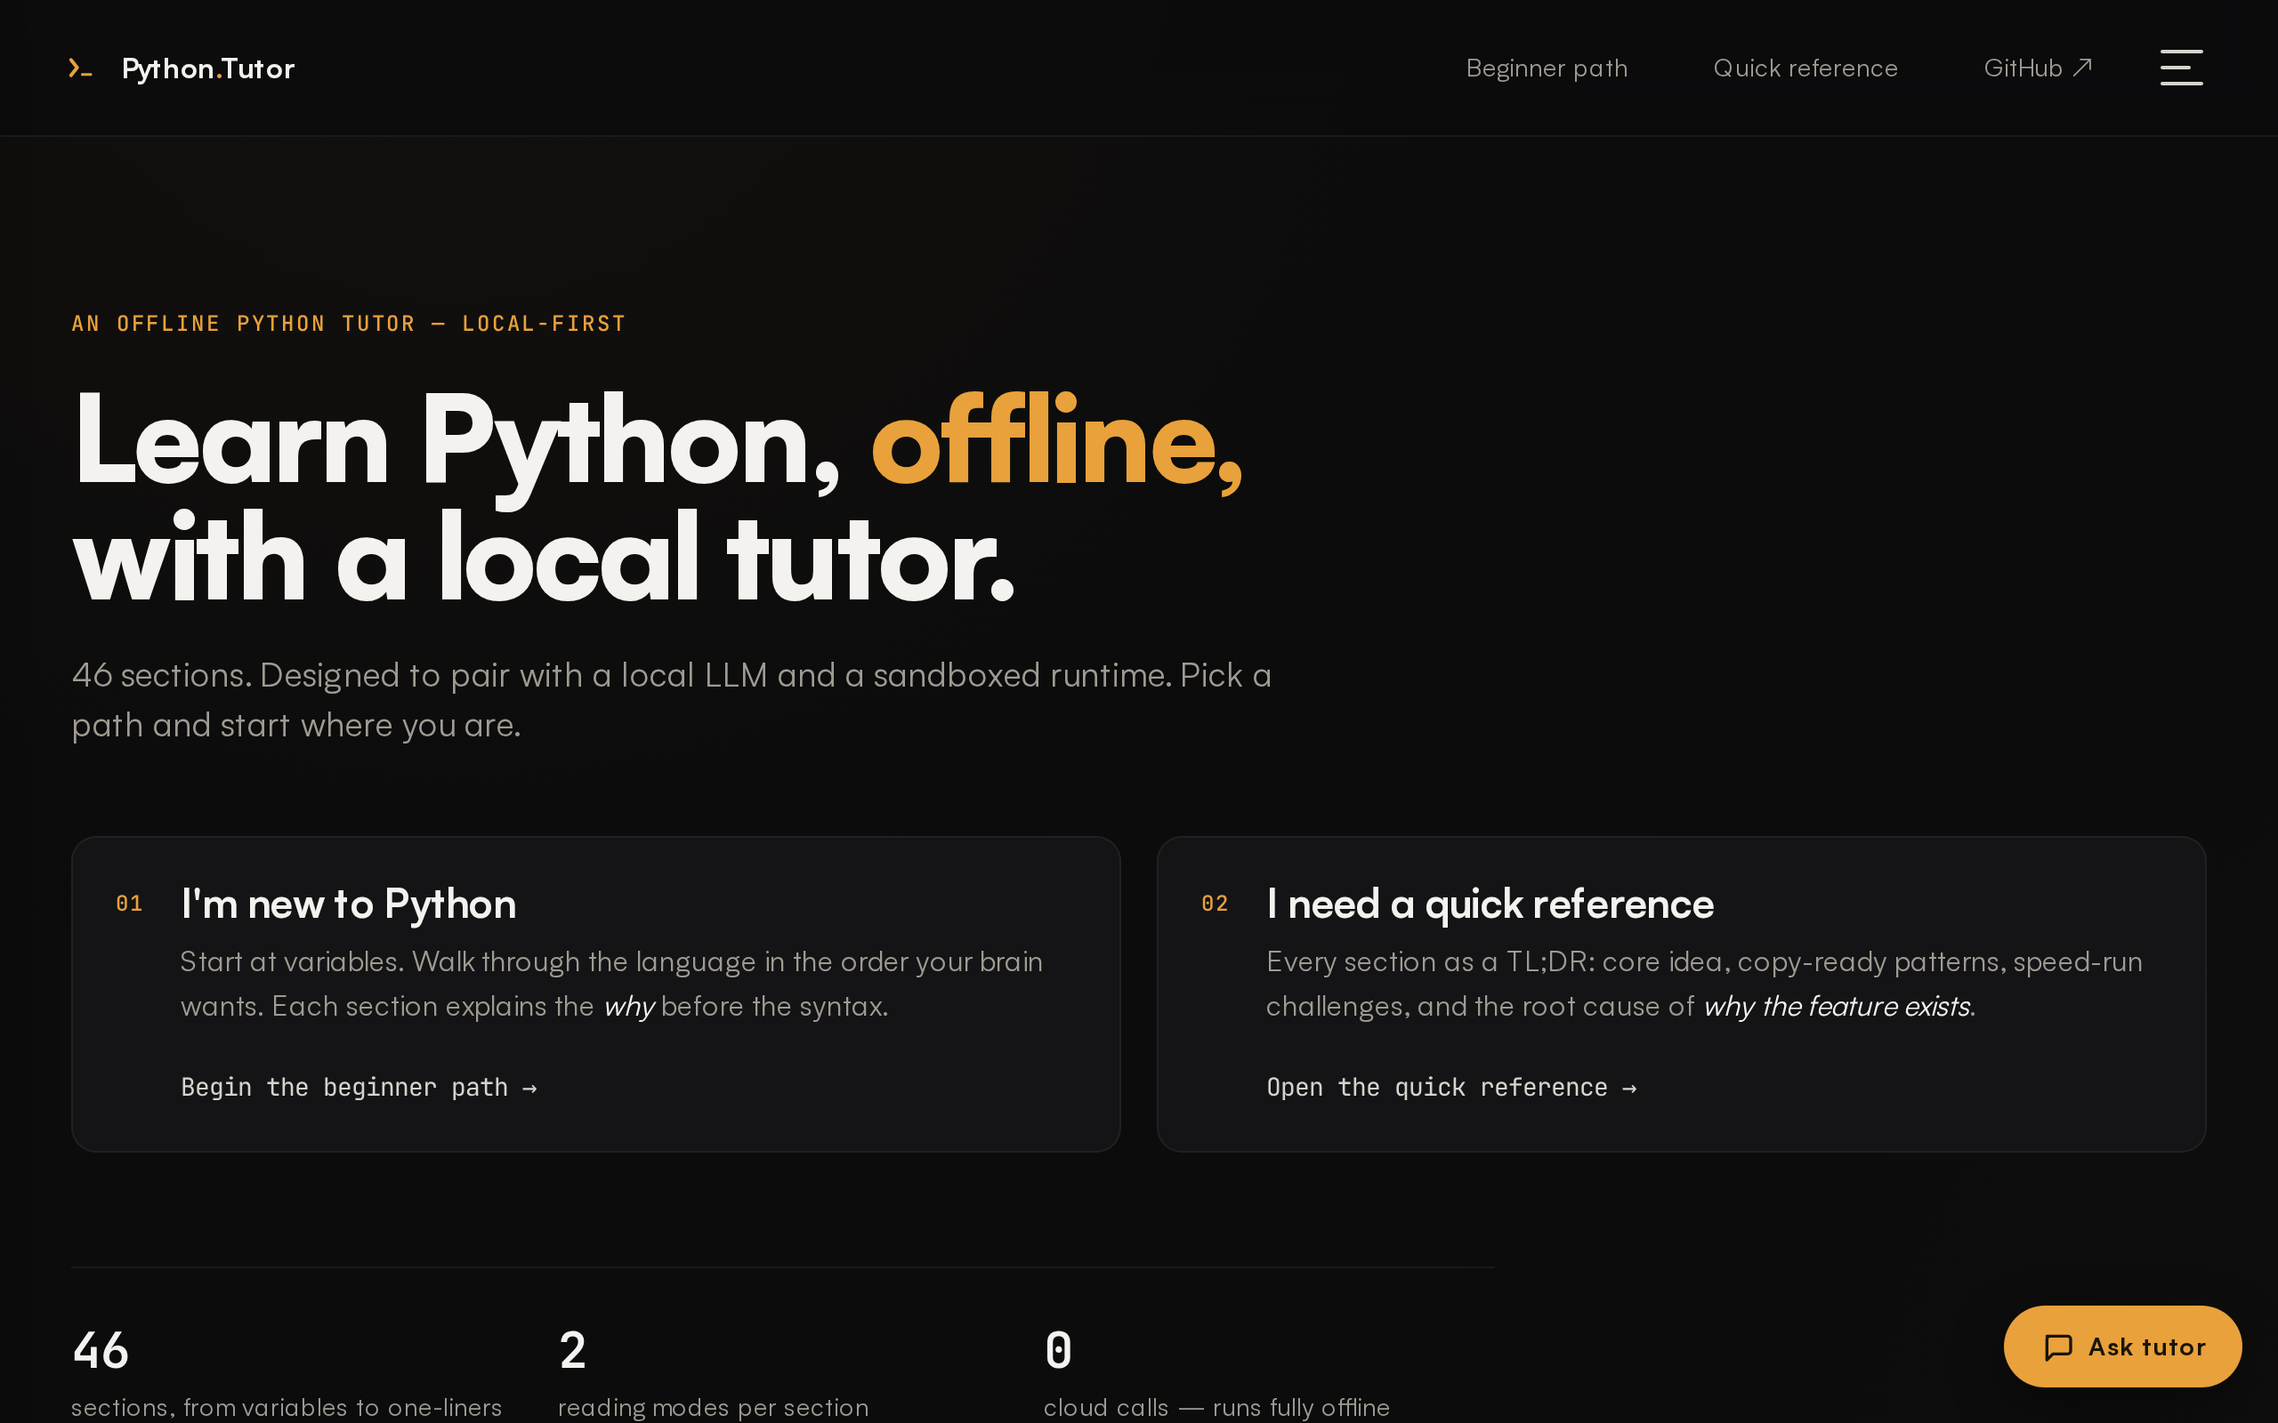This screenshot has width=2278, height=1423.
Task: Select the "I'm new to Python" card heading
Action: click(348, 904)
